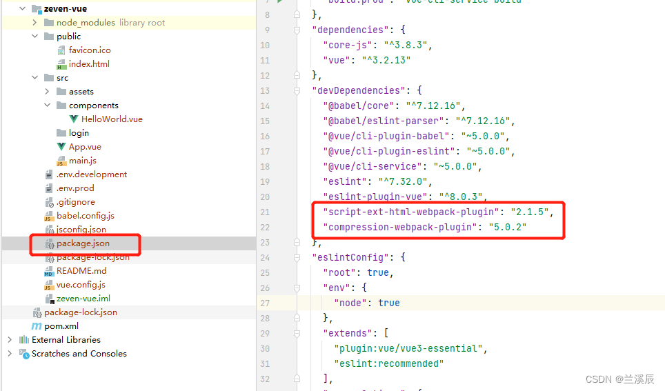Click the .env.development file icon

[49, 174]
